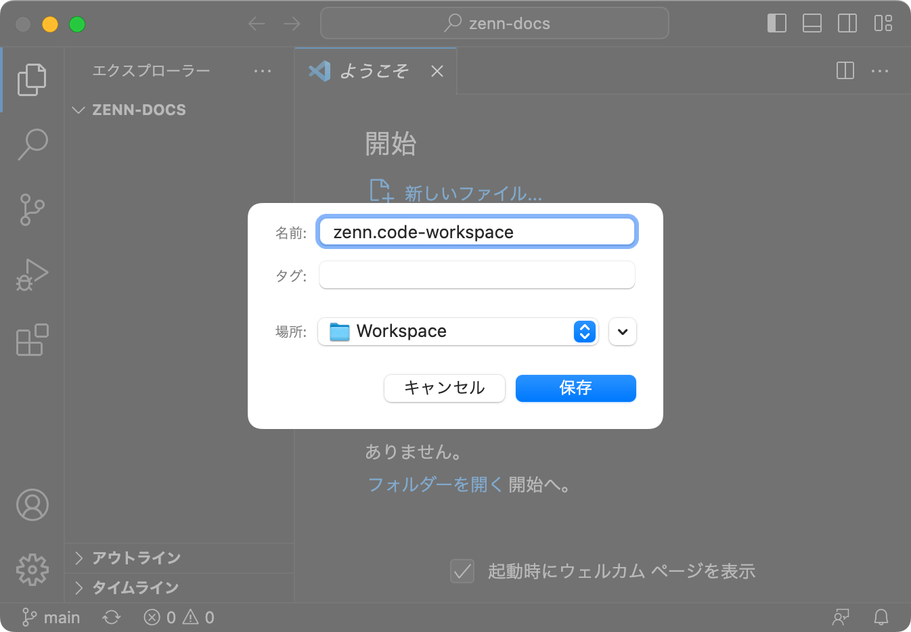Open the Manage gear icon
The width and height of the screenshot is (911, 632).
pyautogui.click(x=32, y=570)
